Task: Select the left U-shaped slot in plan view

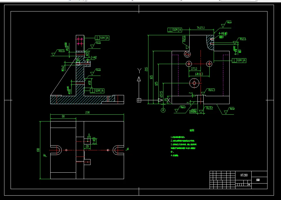Action: [56, 150]
